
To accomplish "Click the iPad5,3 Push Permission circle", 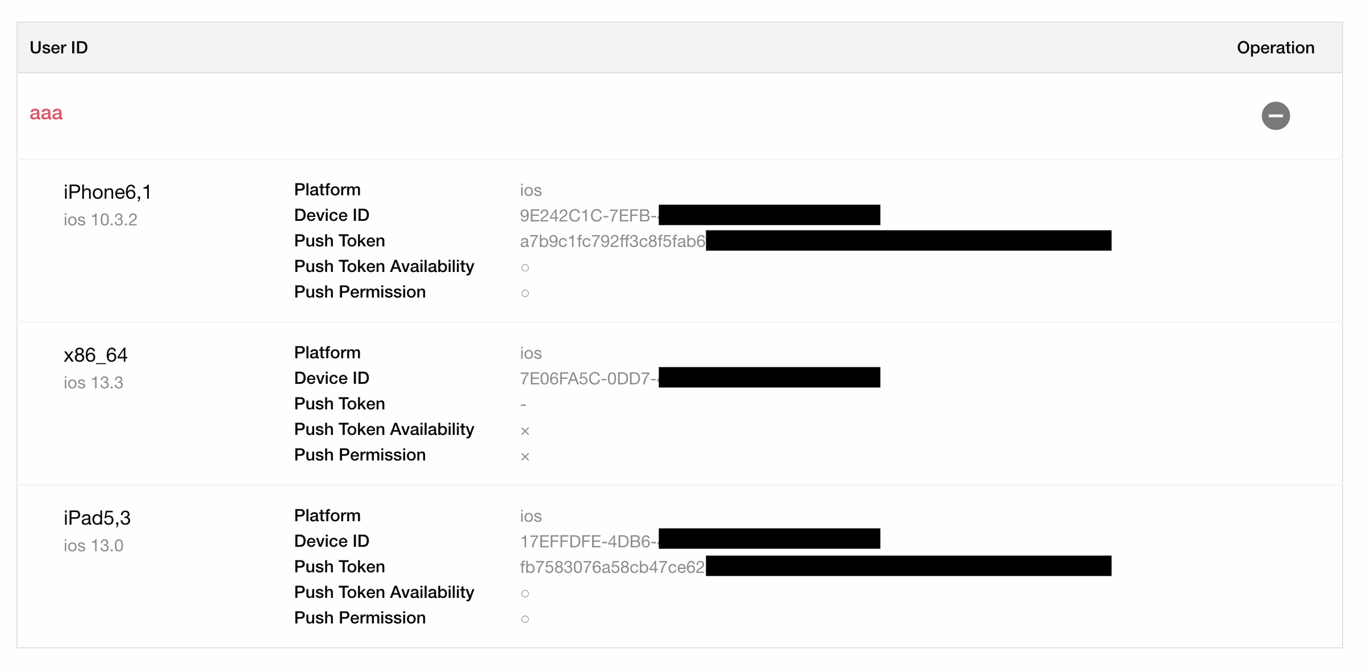I will coord(525,619).
